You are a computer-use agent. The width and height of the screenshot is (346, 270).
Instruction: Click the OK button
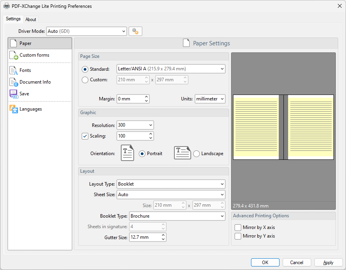(x=265, y=263)
